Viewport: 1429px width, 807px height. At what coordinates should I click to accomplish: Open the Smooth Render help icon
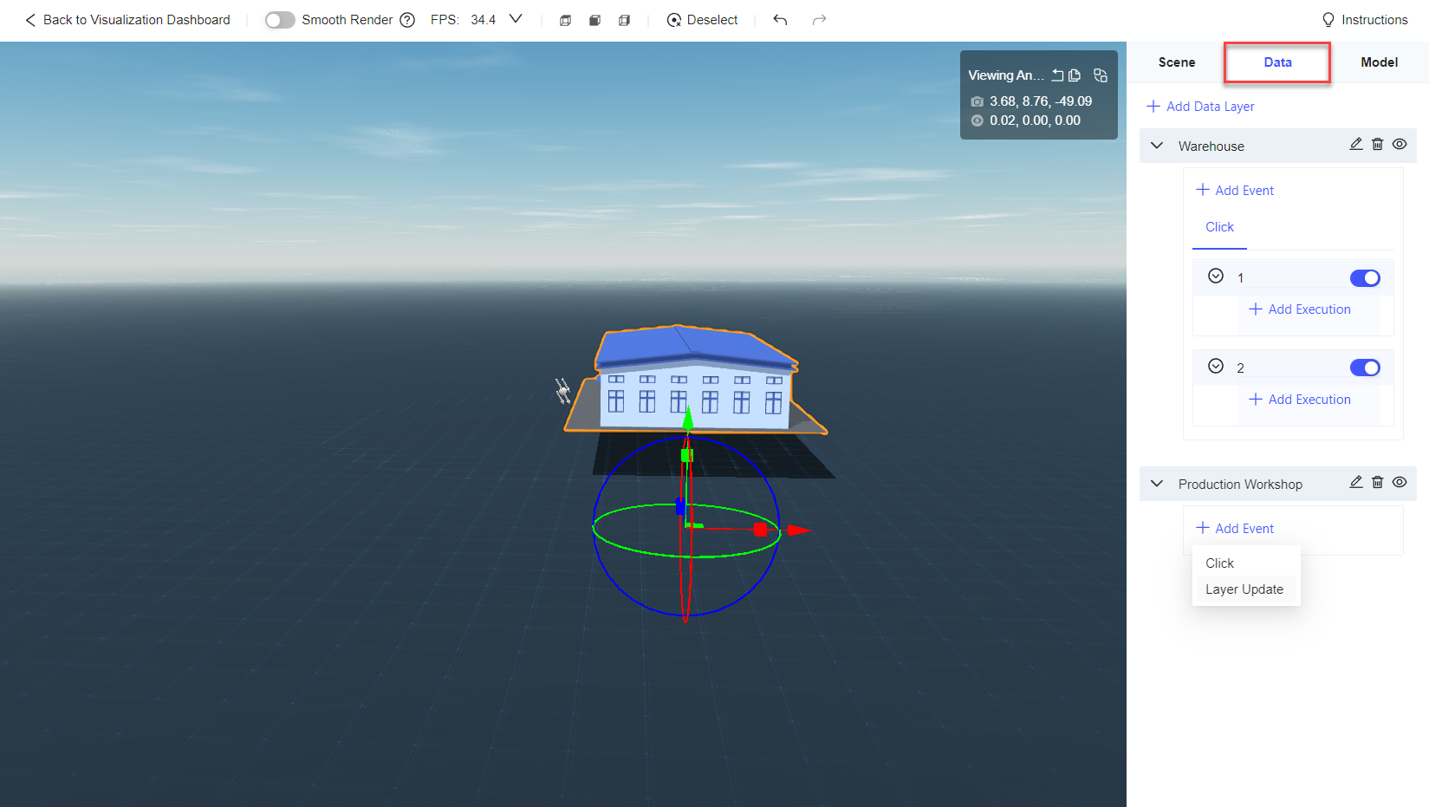point(407,20)
